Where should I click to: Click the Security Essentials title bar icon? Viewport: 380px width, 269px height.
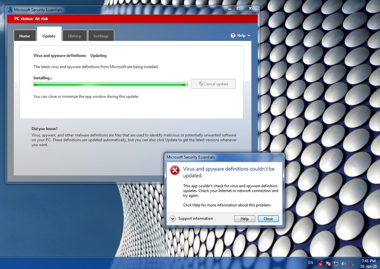tap(10, 10)
